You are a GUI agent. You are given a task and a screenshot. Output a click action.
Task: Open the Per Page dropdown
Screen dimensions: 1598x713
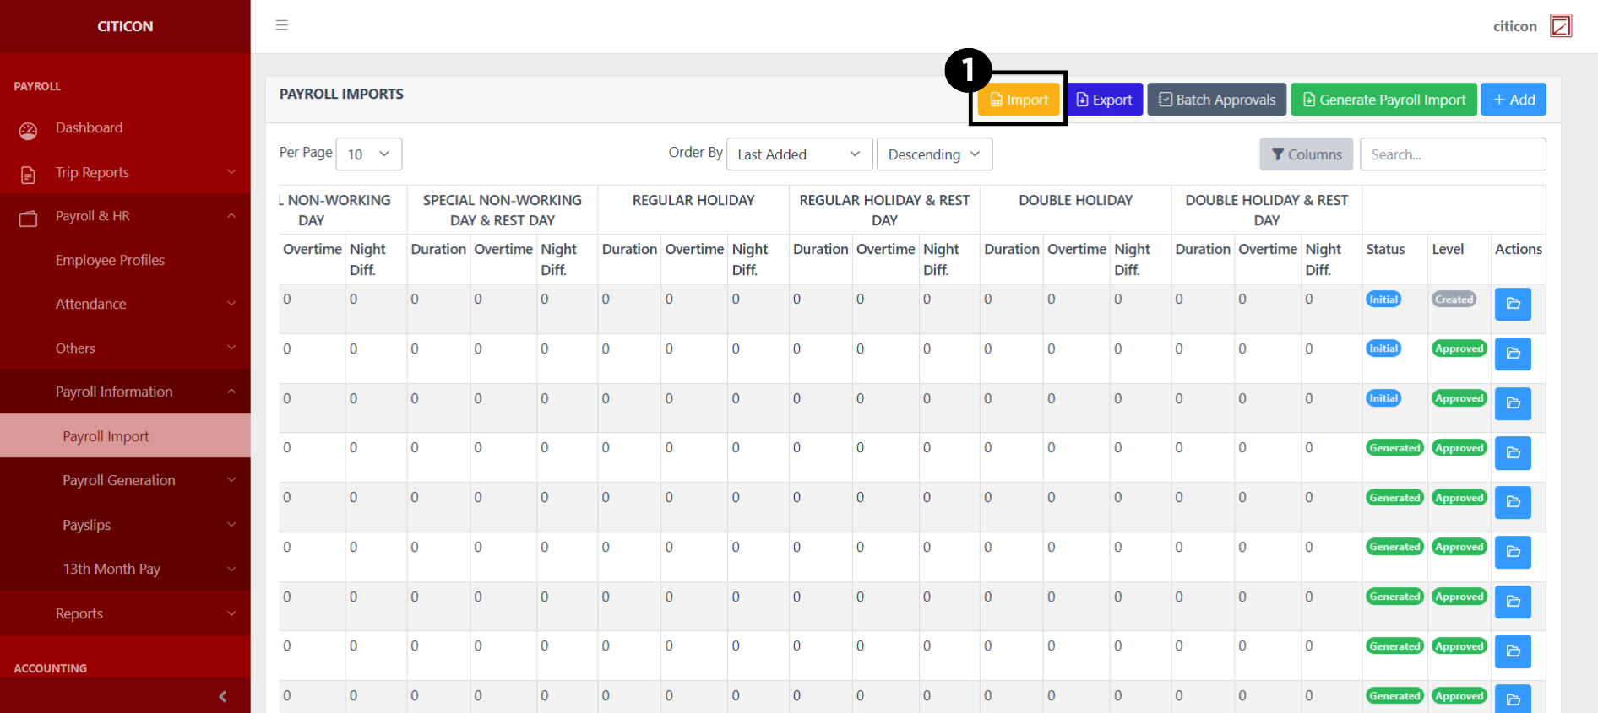368,154
